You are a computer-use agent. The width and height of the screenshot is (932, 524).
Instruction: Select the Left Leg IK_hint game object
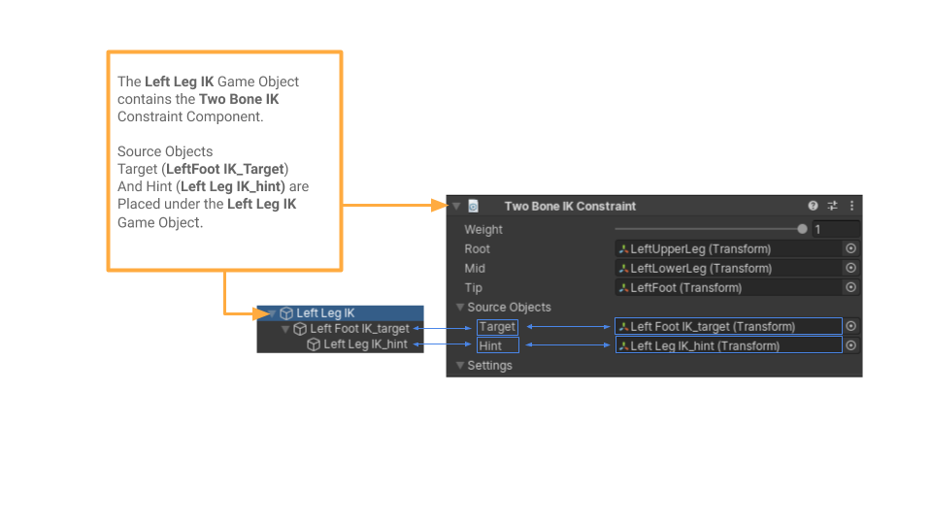point(365,344)
